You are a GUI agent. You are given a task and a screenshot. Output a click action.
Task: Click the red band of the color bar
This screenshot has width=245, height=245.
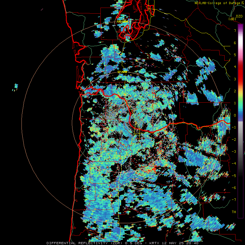pos(240,72)
